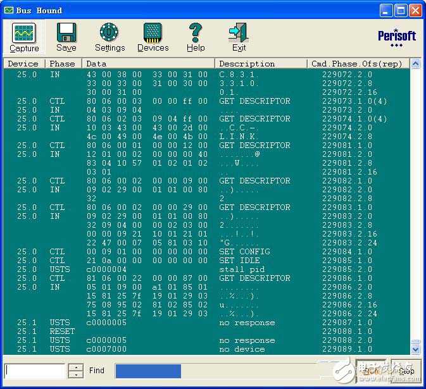Open the Capture view
This screenshot has width=426, height=389.
[x=24, y=37]
